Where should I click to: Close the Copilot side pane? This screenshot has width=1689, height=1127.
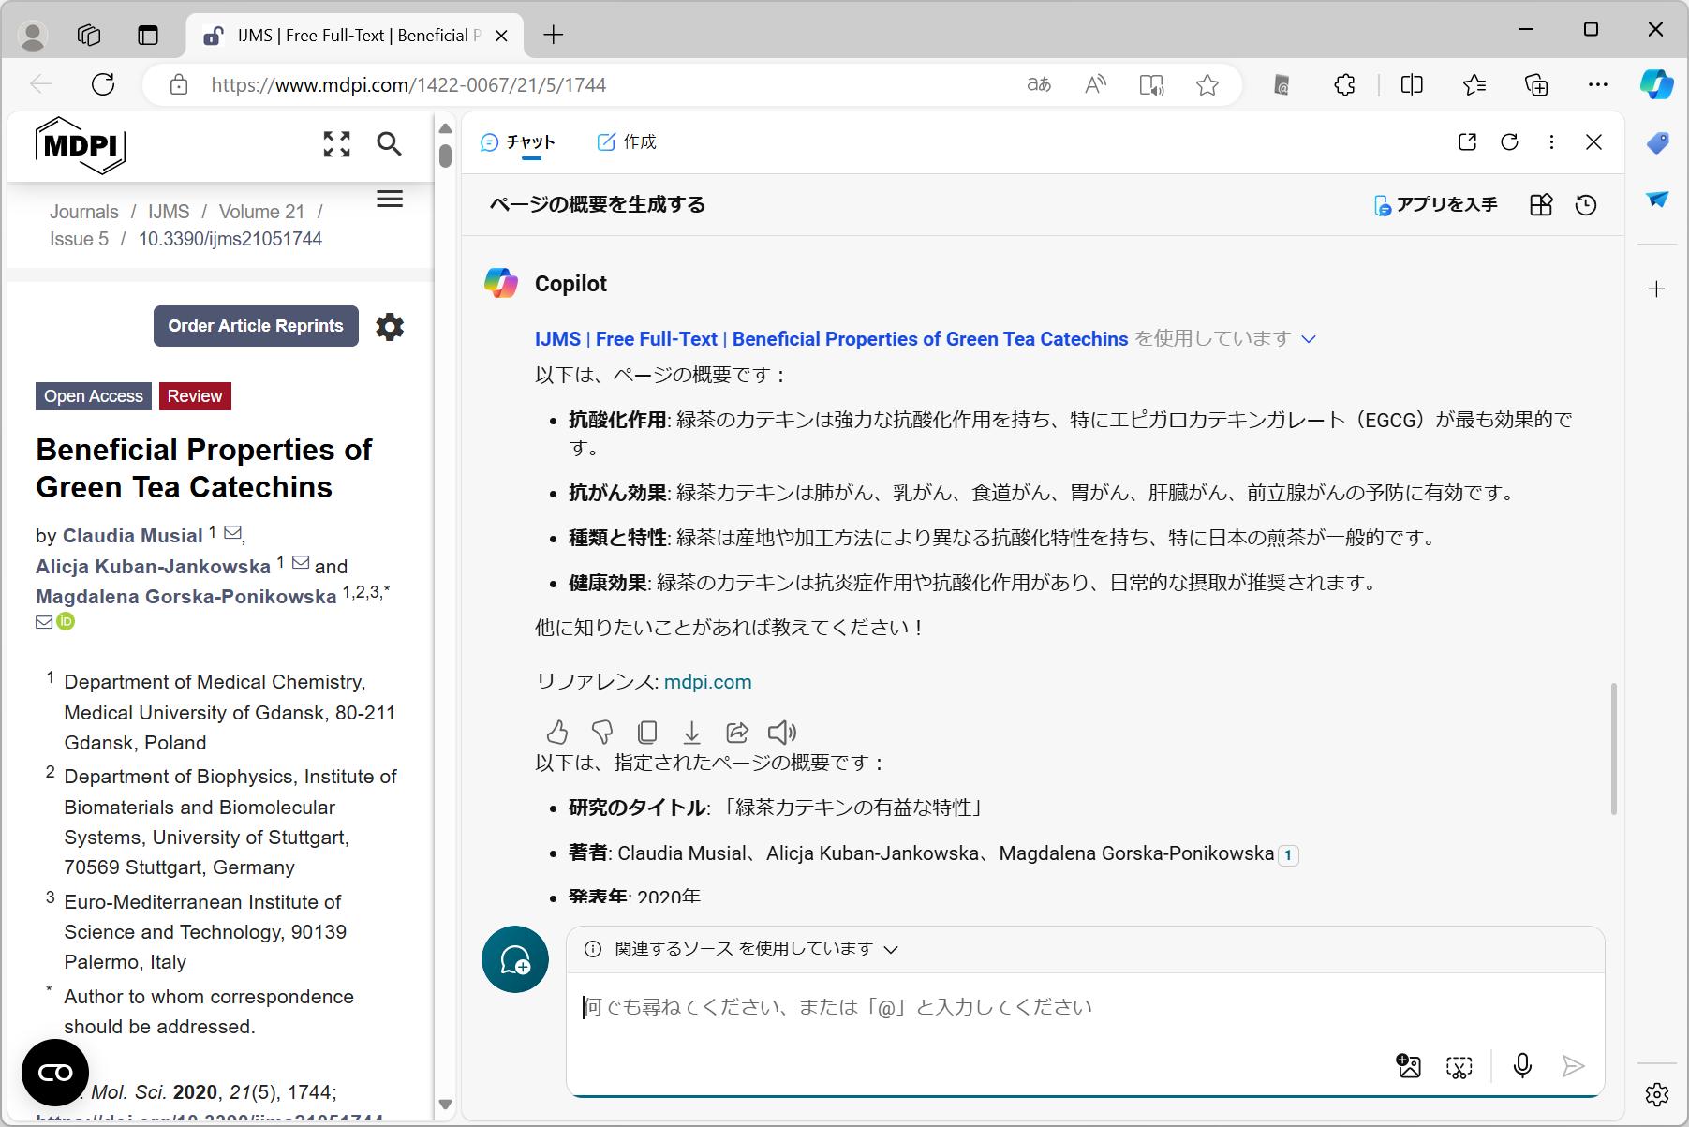coord(1594,142)
